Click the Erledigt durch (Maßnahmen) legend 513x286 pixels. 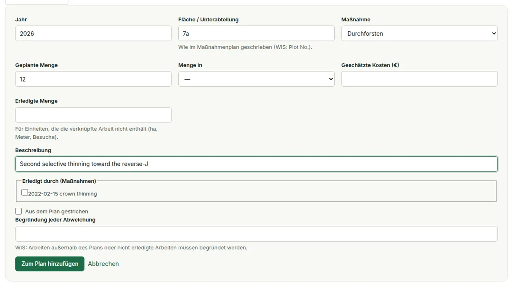pyautogui.click(x=59, y=181)
